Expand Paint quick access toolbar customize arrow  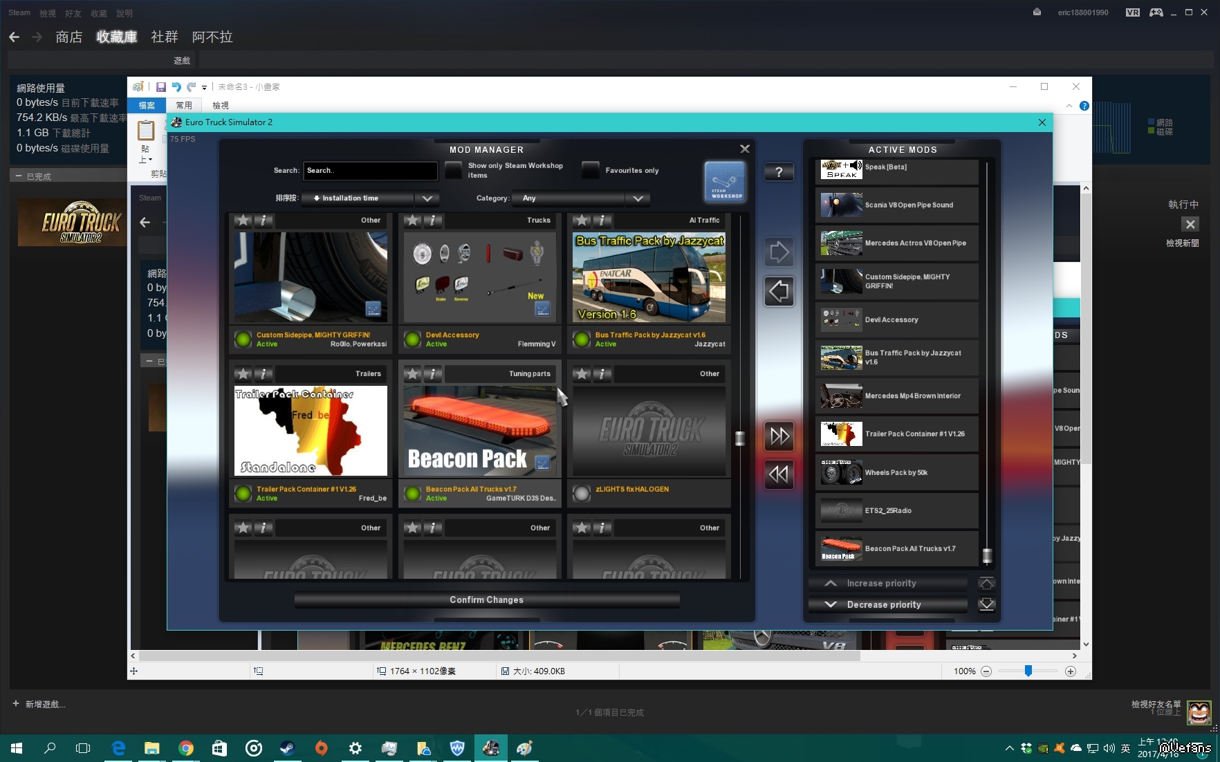(x=204, y=88)
